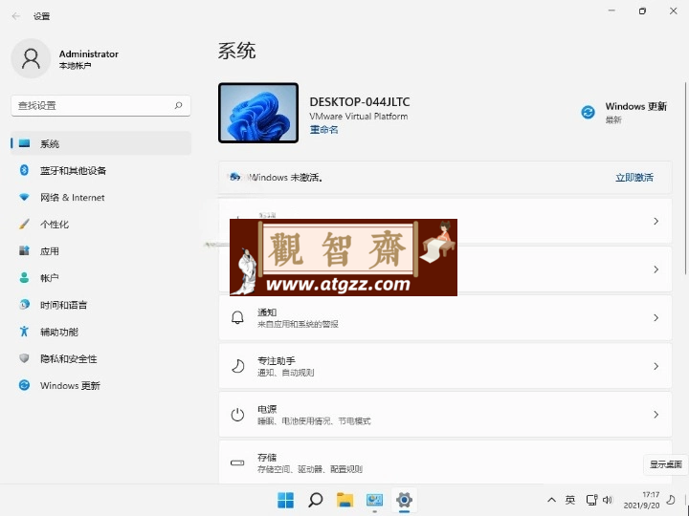Click the 电源 description 睡眠、电池使用情况、节电模式

click(314, 421)
